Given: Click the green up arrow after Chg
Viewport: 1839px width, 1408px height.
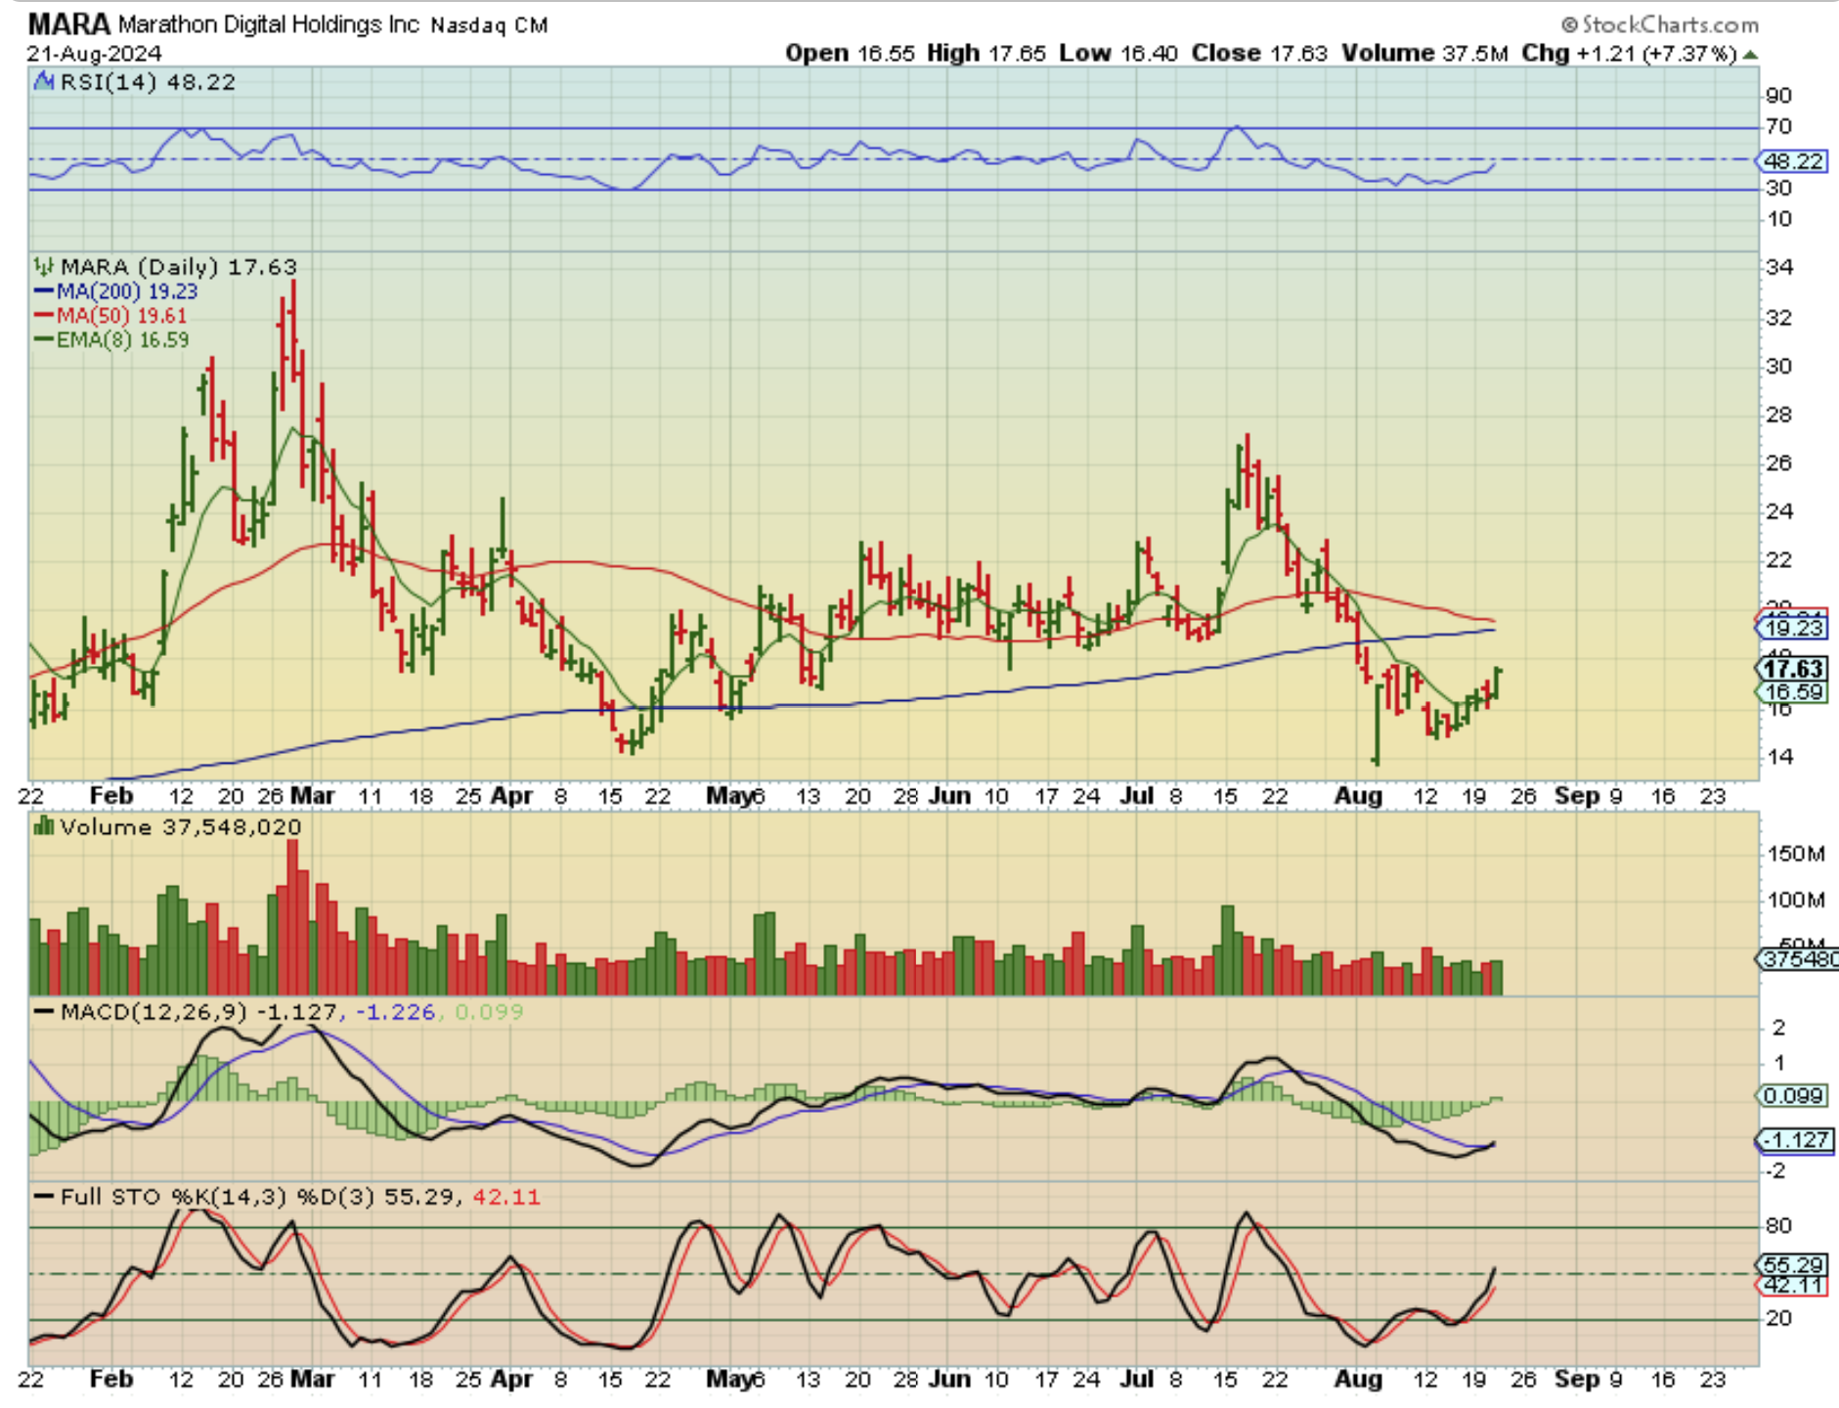Looking at the screenshot, I should (x=1750, y=55).
